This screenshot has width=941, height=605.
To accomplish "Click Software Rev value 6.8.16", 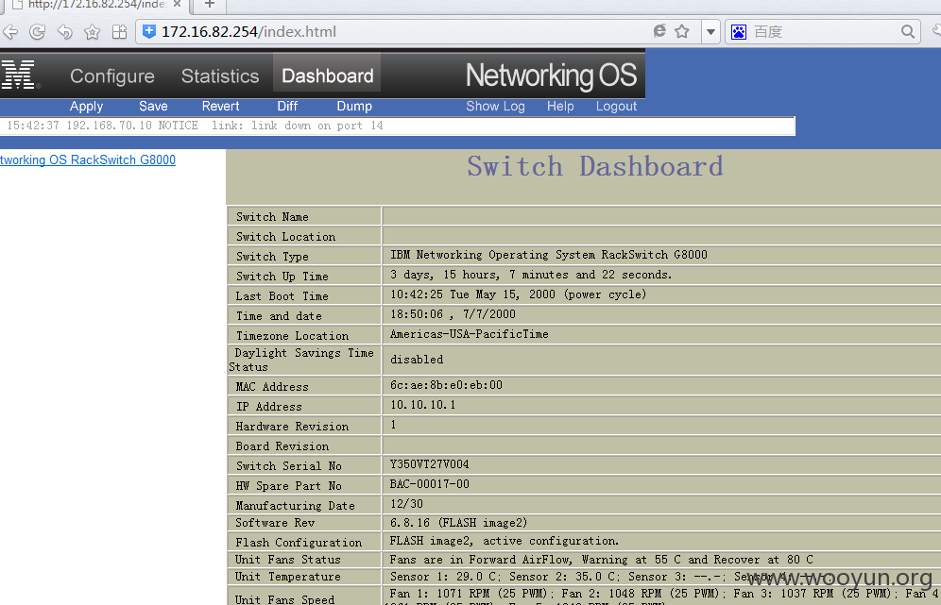I will pos(458,522).
